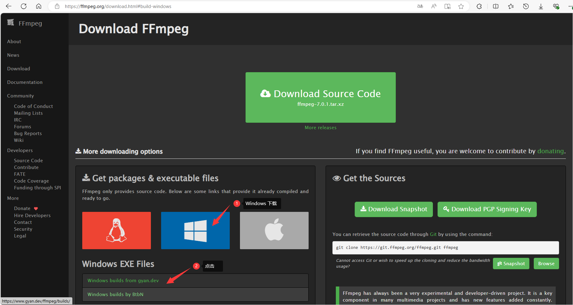Screen dimensions: 573x305
Task: Open the favorites list
Action: click(511, 6)
